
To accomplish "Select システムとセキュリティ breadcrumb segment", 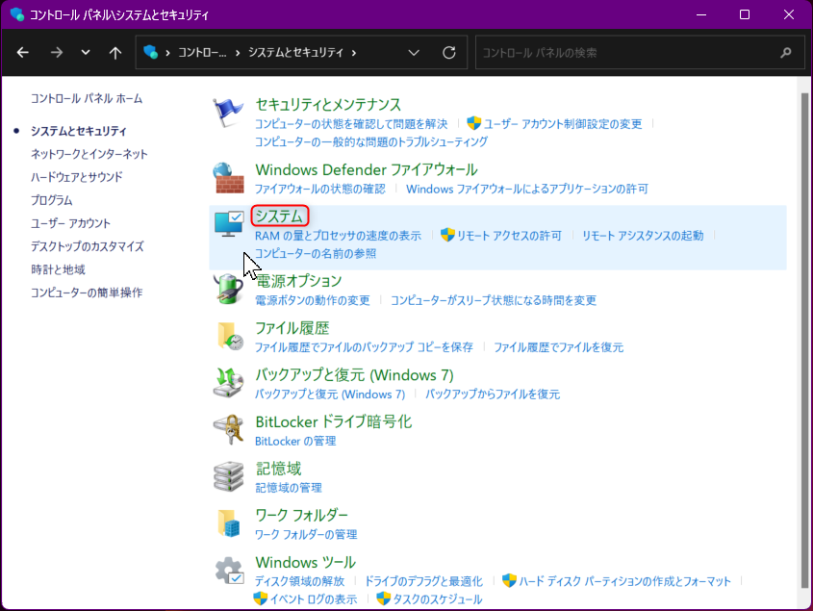I will [x=295, y=52].
